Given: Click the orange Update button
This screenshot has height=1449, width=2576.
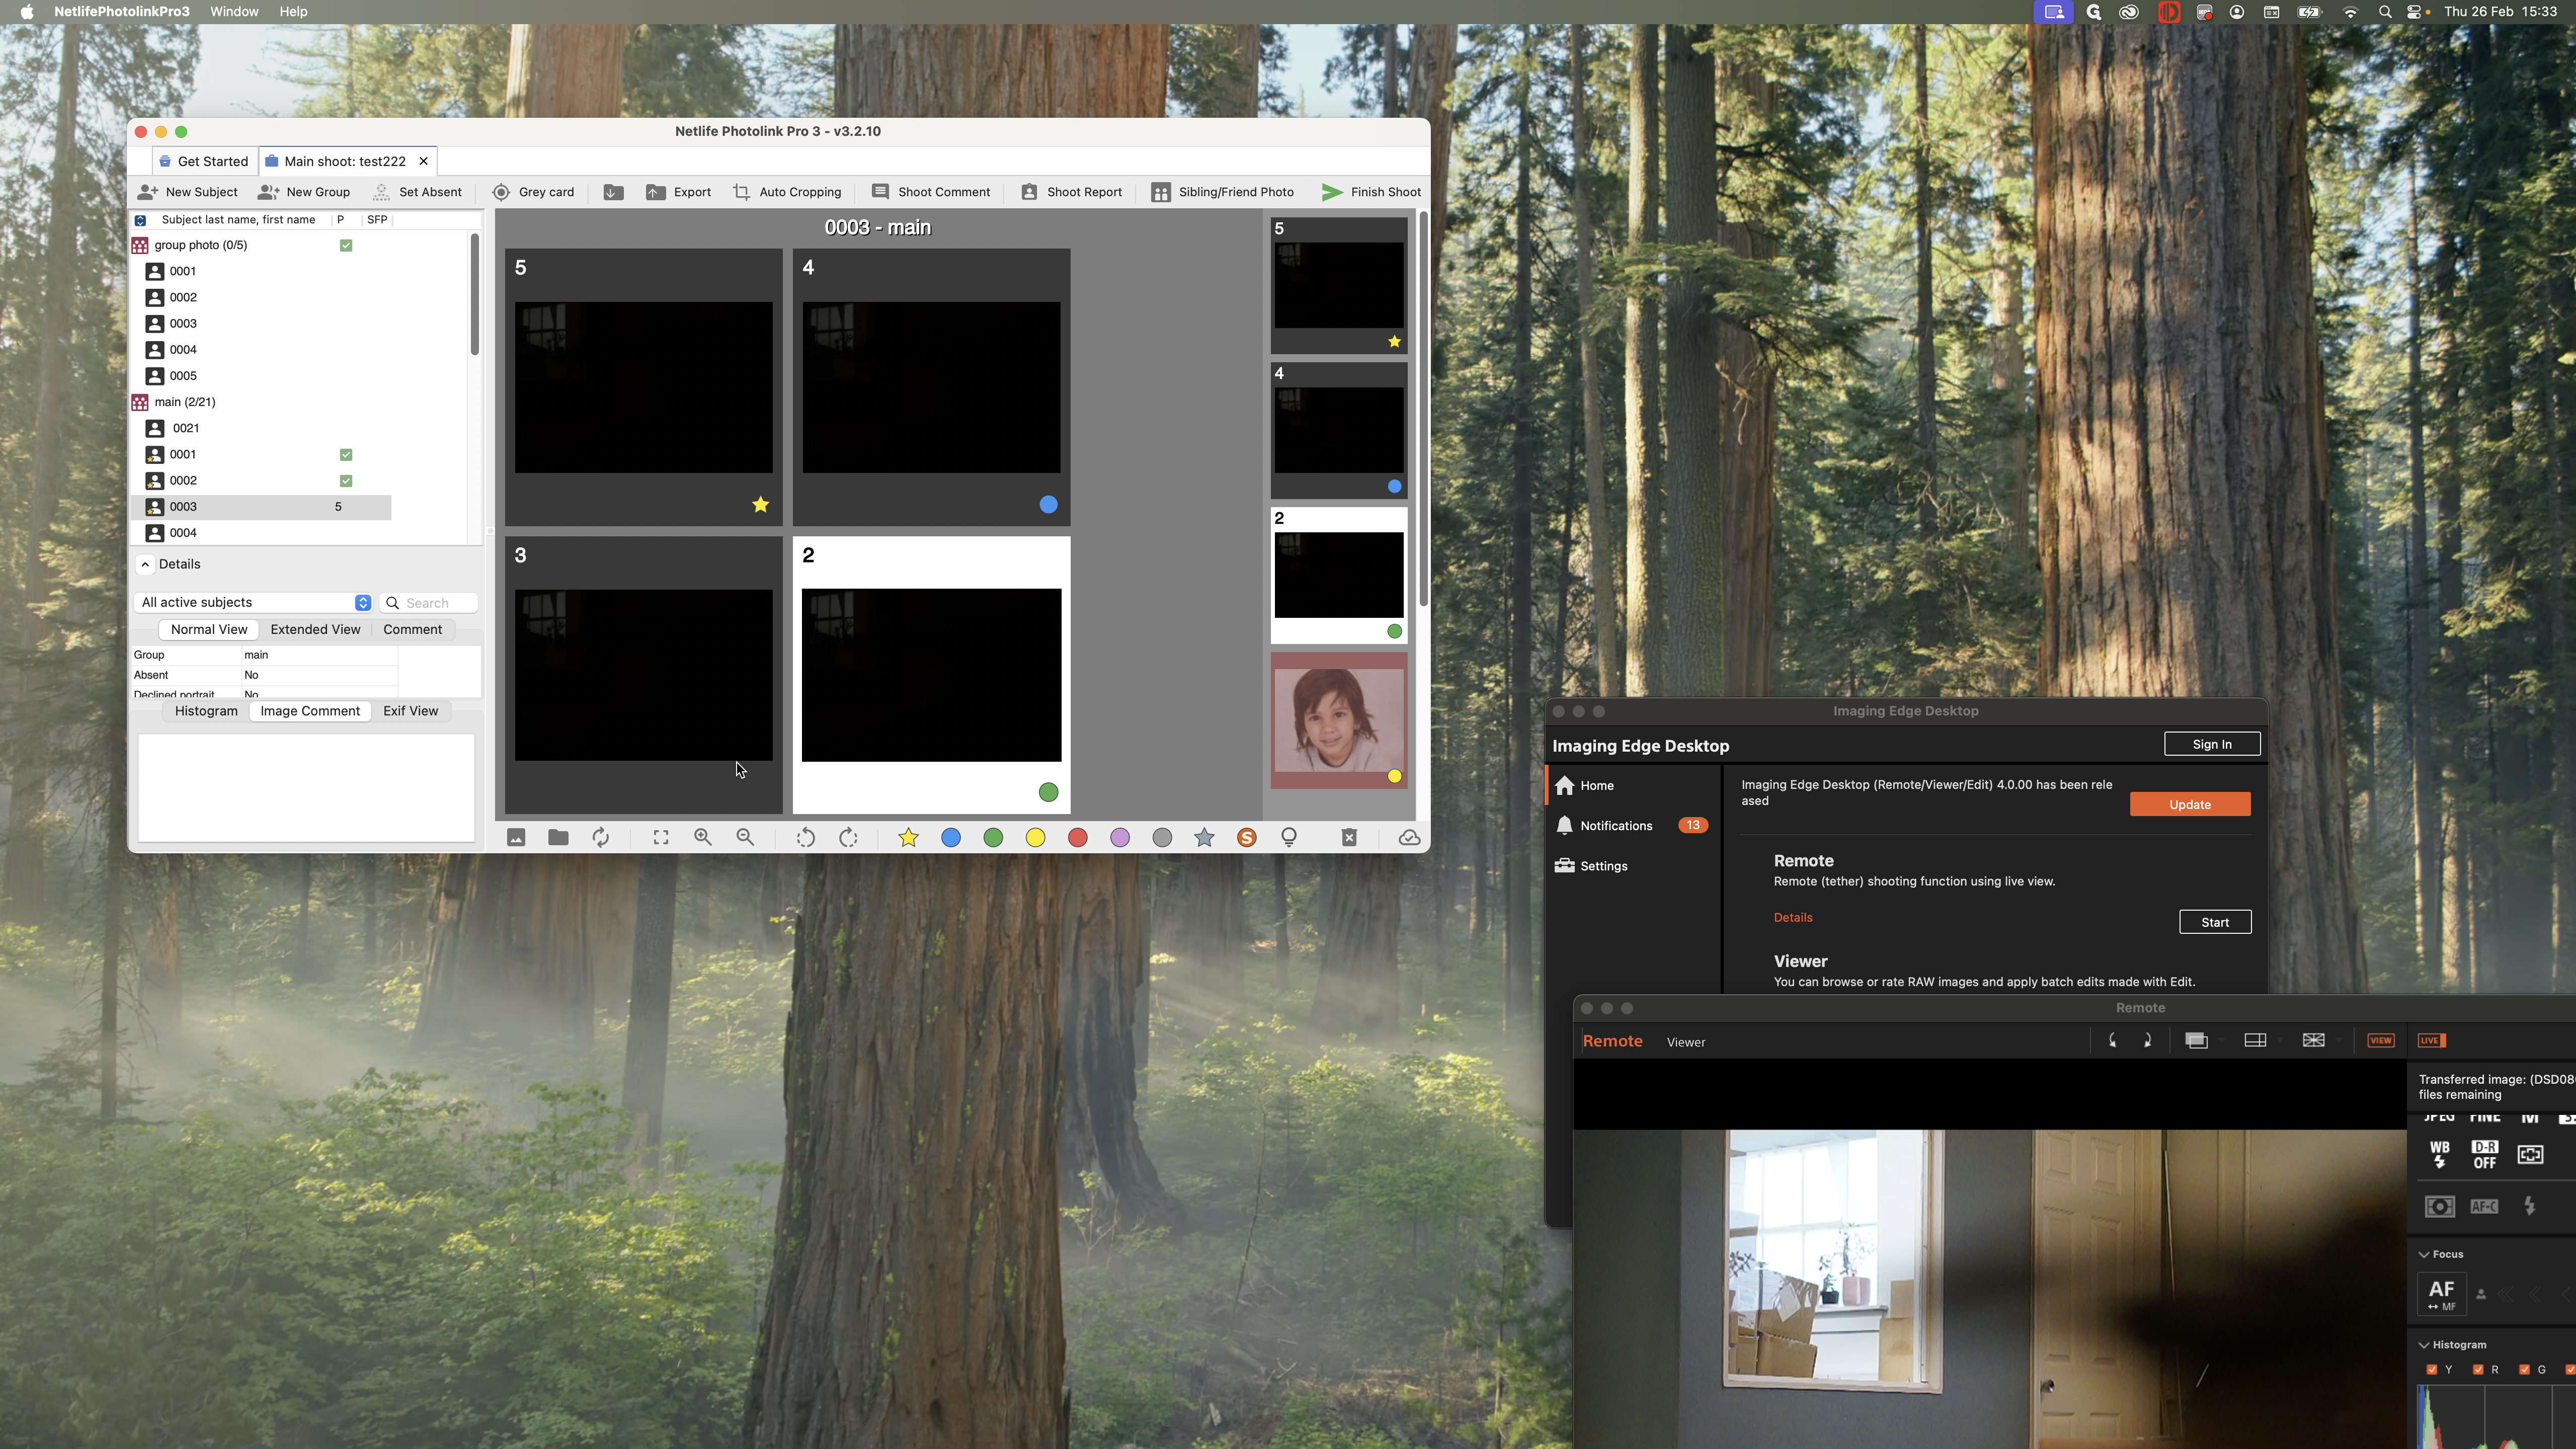Looking at the screenshot, I should click(2189, 805).
